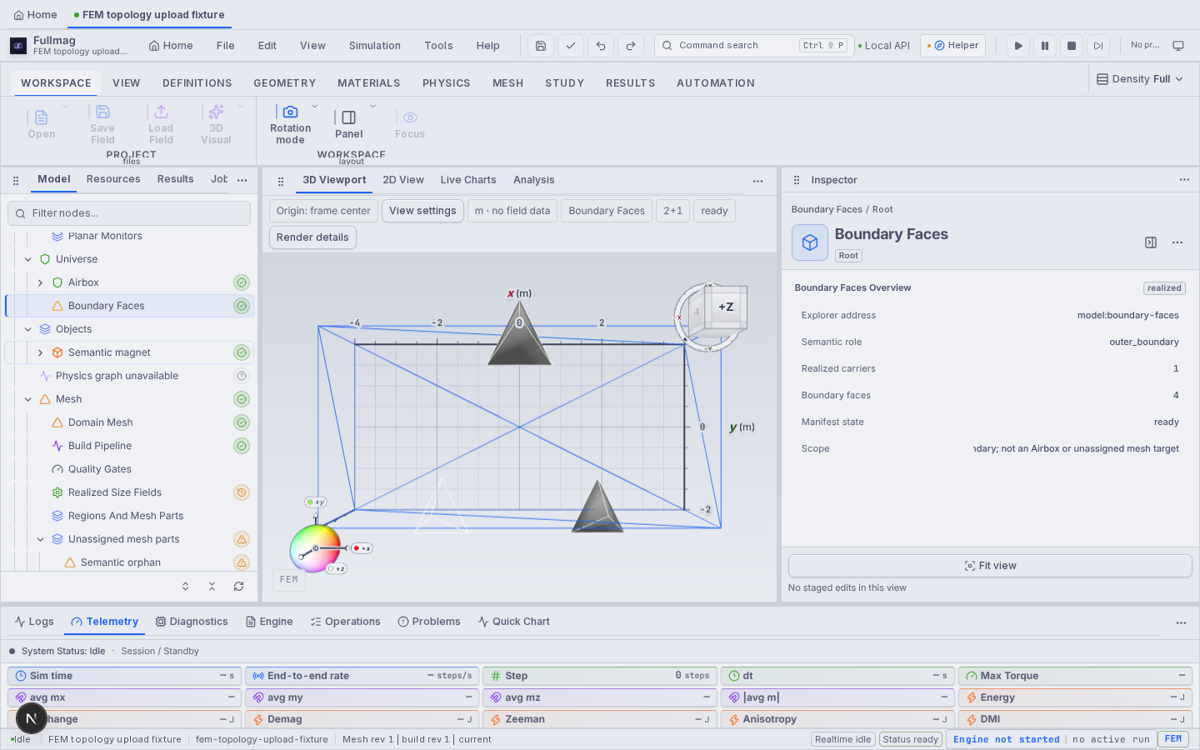1200x750 pixels.
Task: Pause the simulation run
Action: tap(1045, 46)
